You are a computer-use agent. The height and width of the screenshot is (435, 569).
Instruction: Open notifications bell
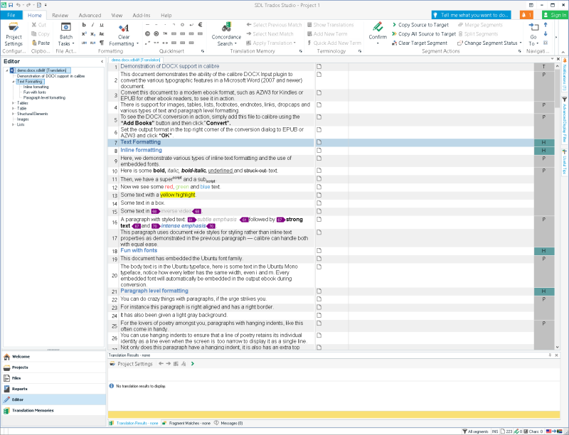tap(526, 15)
